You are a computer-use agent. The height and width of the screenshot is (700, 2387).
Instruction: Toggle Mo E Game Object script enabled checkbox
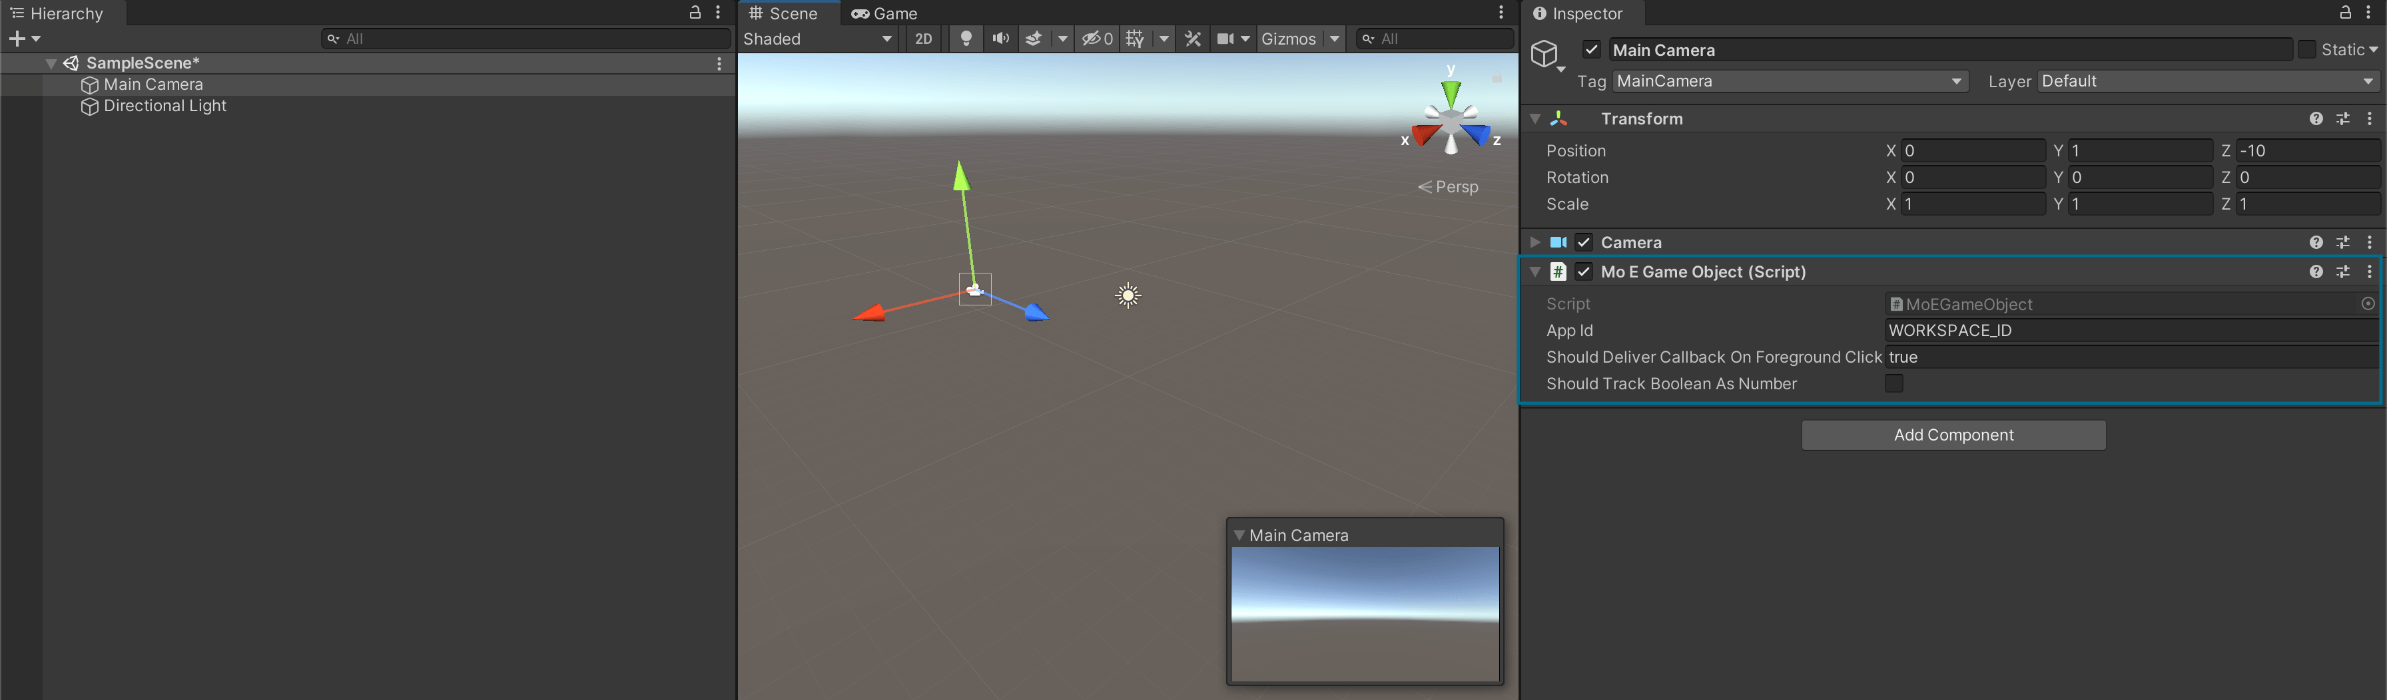tap(1584, 272)
